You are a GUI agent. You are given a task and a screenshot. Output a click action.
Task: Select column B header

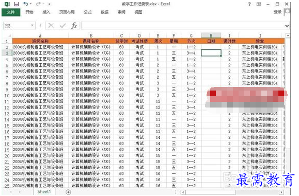pyautogui.click(x=91, y=35)
